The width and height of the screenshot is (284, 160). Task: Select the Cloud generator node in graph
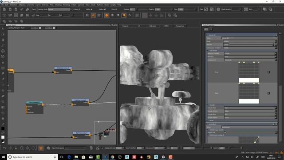coord(35,108)
